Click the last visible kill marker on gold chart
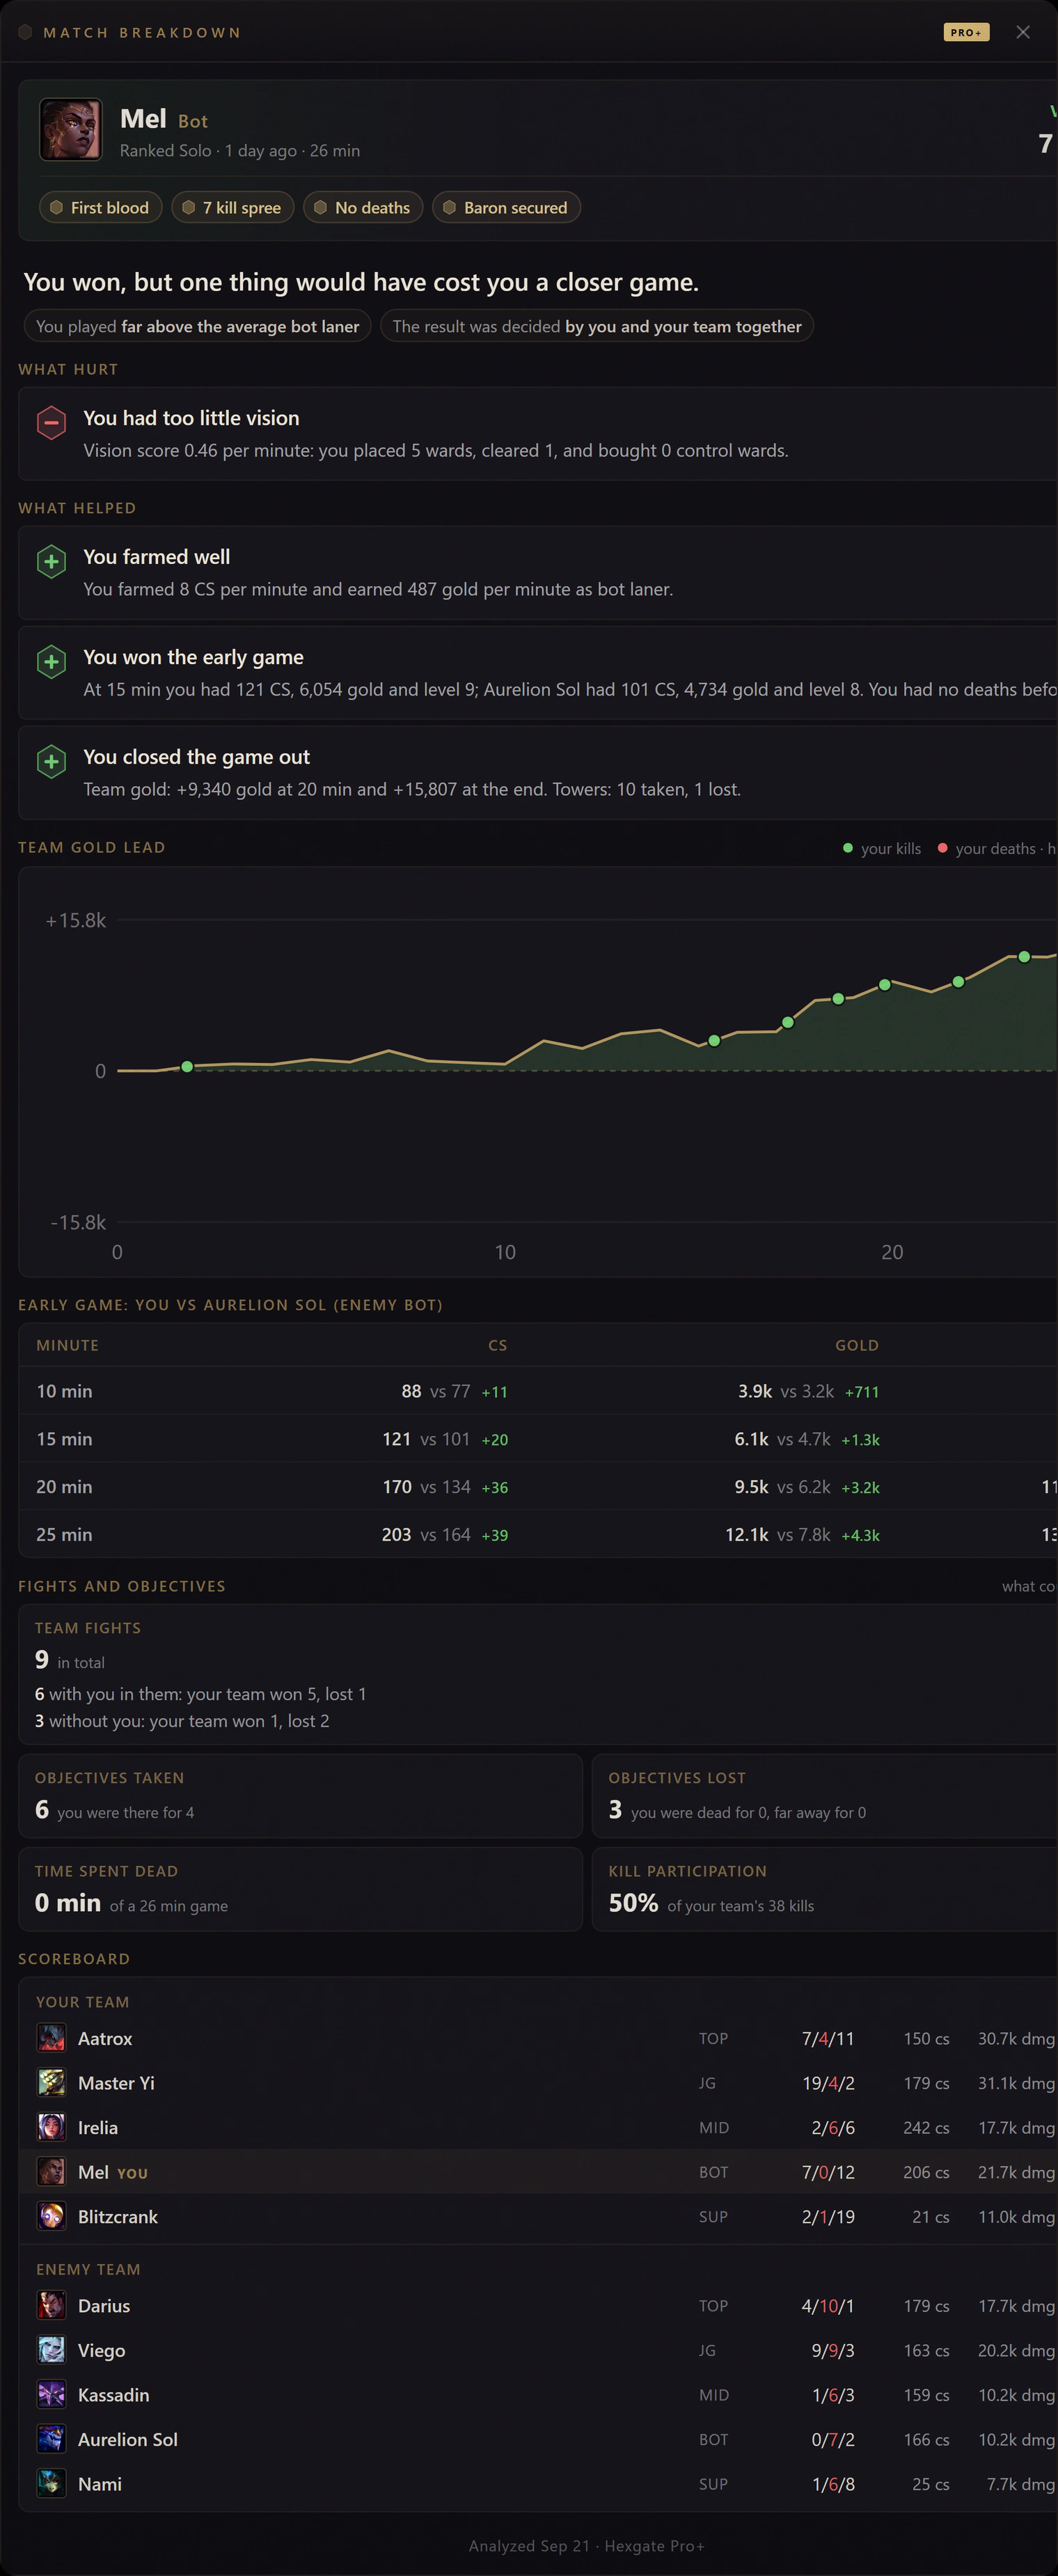This screenshot has width=1058, height=2576. coord(1024,957)
